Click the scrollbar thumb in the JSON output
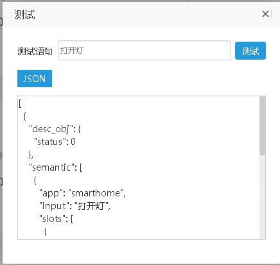 click(262, 126)
